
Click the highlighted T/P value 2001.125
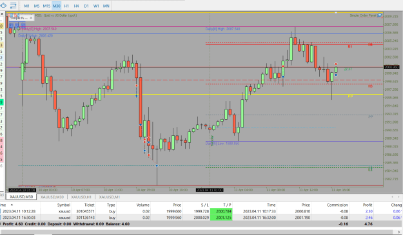221,218
